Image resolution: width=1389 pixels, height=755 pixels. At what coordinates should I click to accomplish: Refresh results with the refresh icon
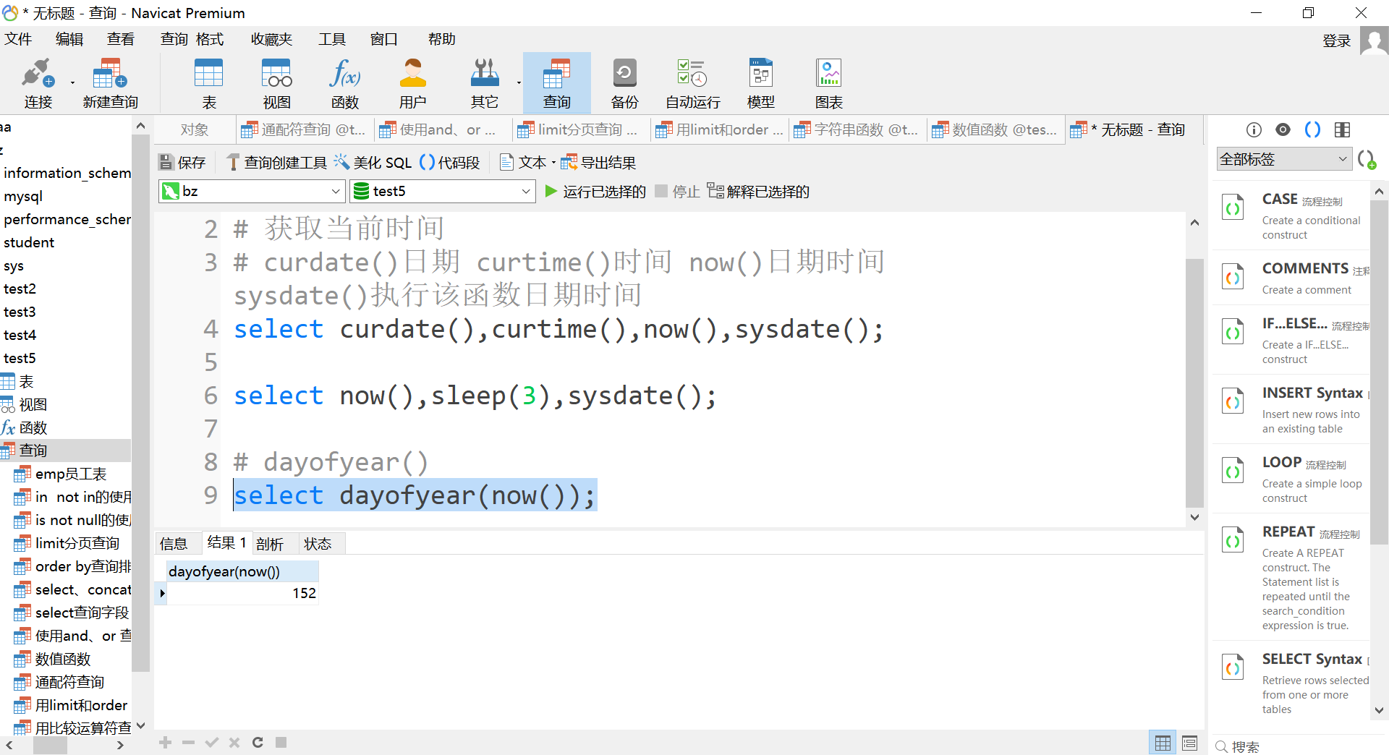(x=258, y=742)
